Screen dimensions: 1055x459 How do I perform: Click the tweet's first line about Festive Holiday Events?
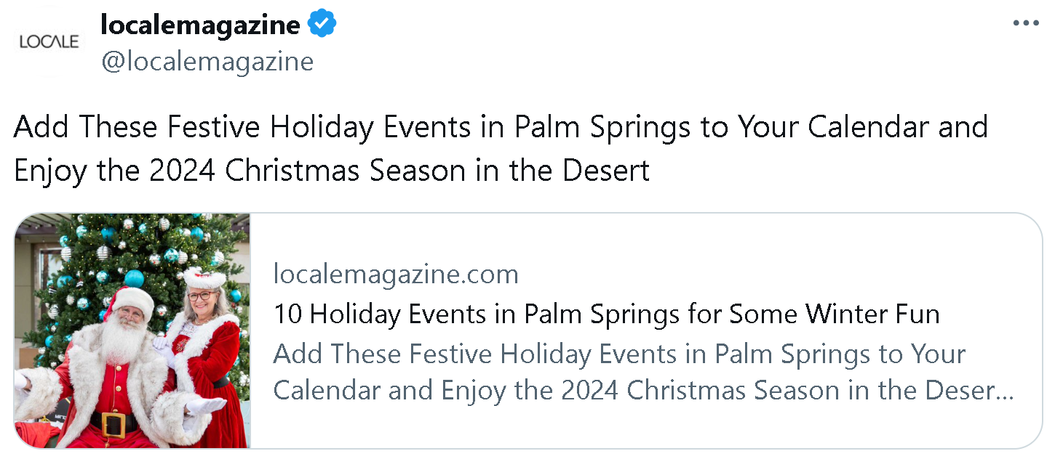point(501,127)
